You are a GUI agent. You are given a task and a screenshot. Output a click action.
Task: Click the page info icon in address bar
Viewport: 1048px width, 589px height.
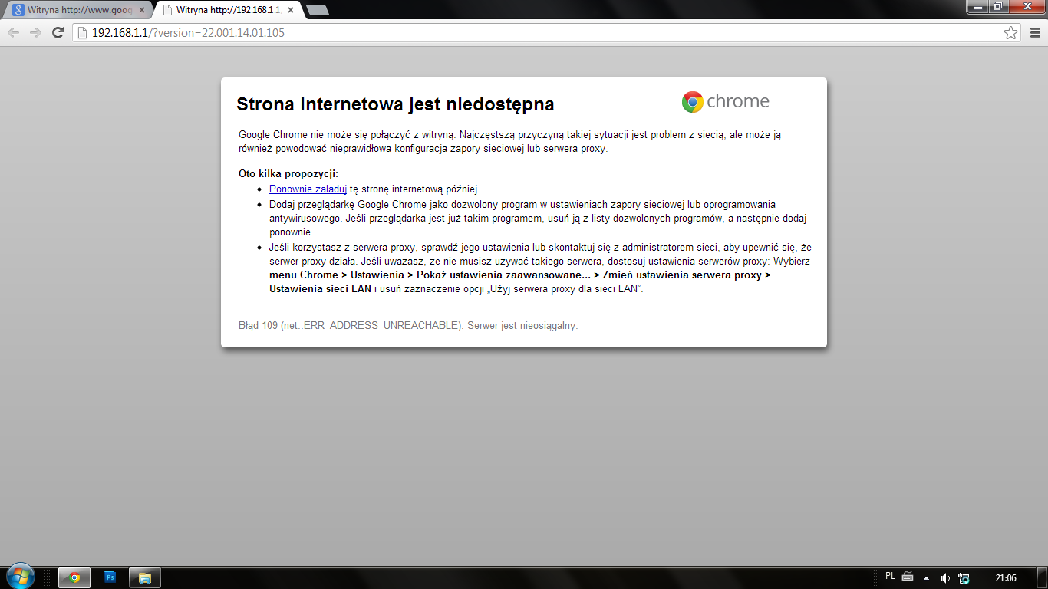82,33
